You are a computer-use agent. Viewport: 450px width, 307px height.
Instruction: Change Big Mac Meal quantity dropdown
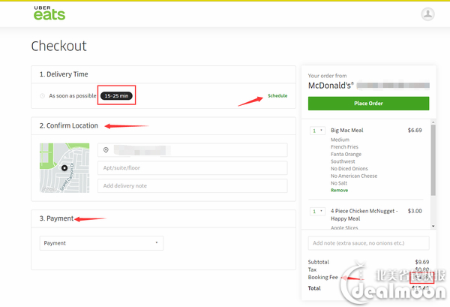[x=316, y=131]
